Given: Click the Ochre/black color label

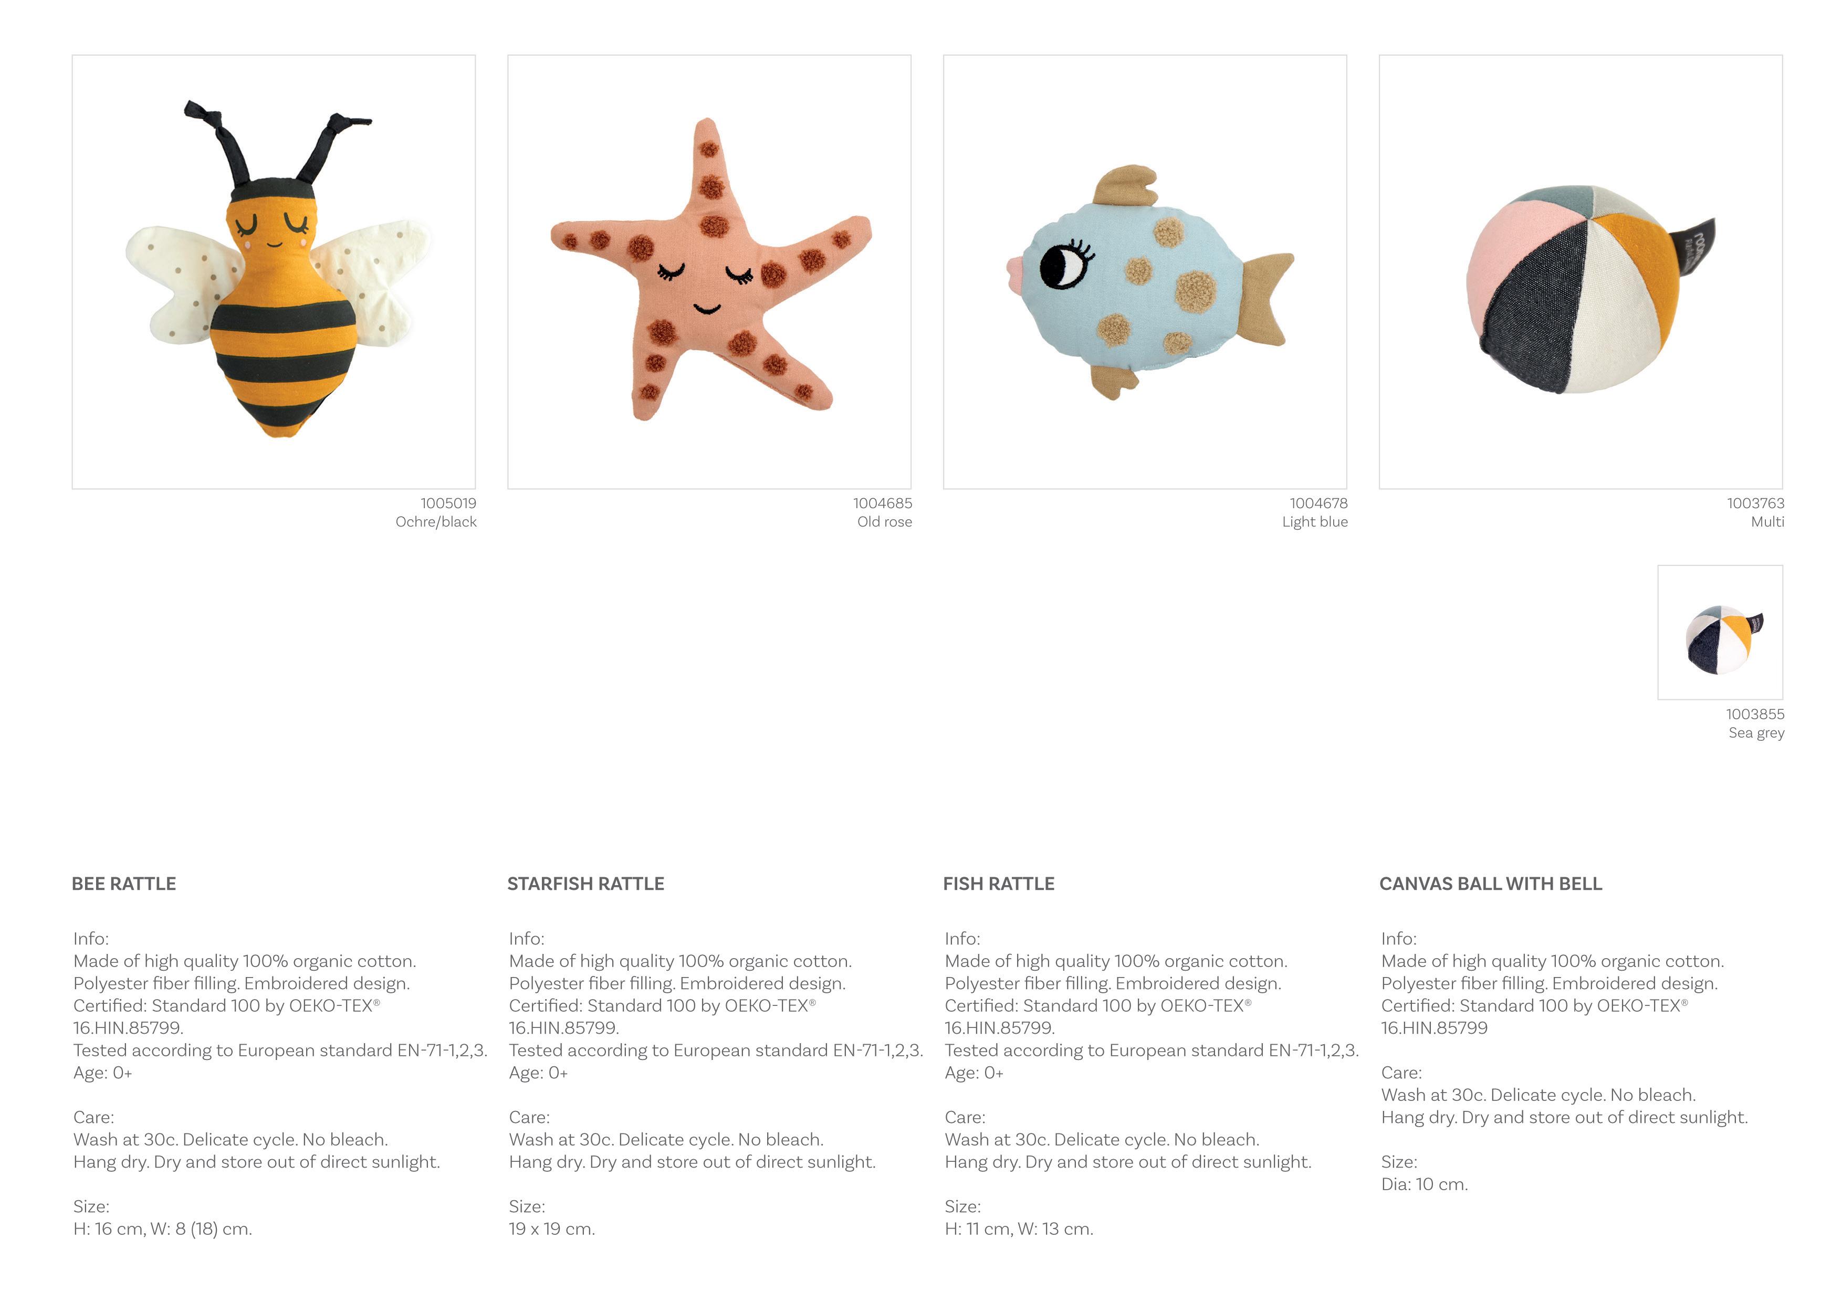Looking at the screenshot, I should [x=436, y=521].
